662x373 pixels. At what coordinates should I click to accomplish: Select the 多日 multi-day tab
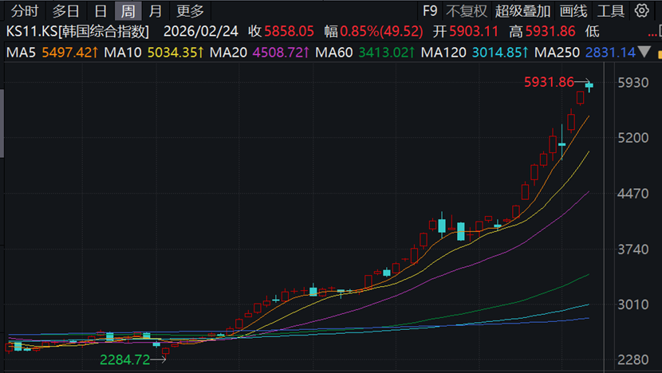pyautogui.click(x=65, y=11)
